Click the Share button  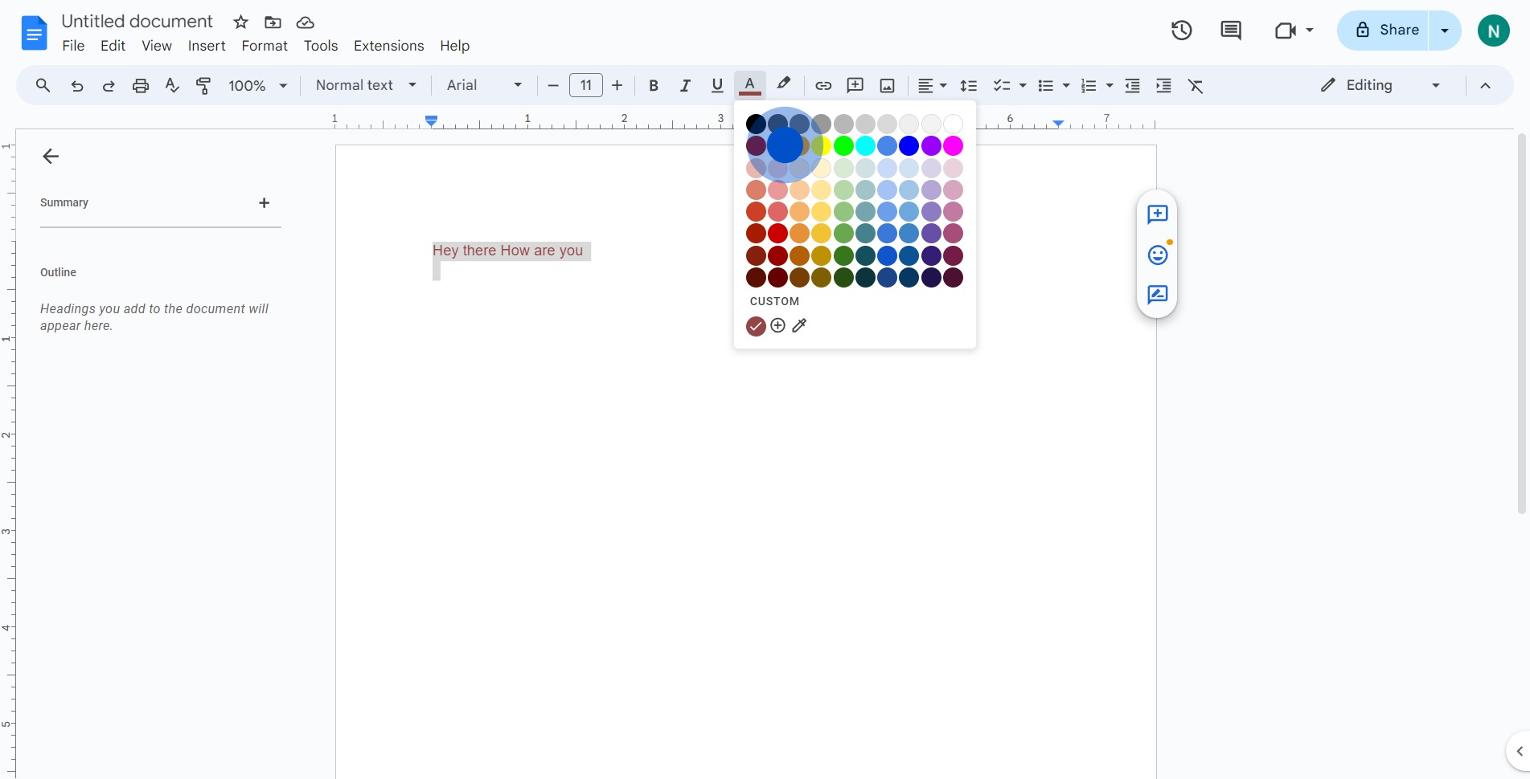(1387, 31)
